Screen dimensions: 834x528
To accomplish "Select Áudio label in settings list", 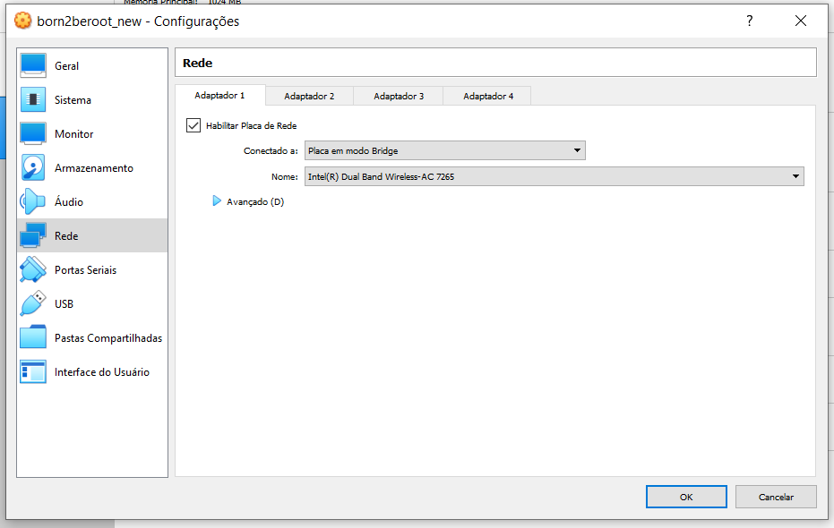I will point(69,202).
